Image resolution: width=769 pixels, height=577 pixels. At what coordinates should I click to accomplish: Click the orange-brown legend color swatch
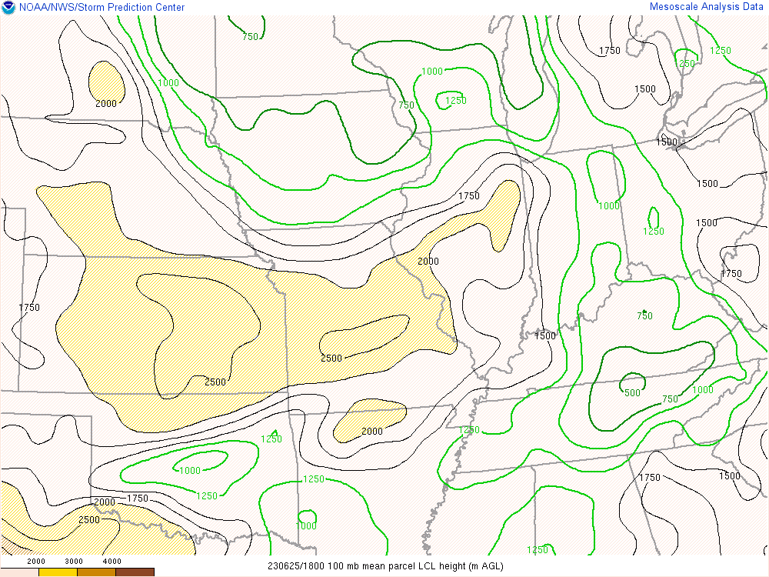(96, 572)
